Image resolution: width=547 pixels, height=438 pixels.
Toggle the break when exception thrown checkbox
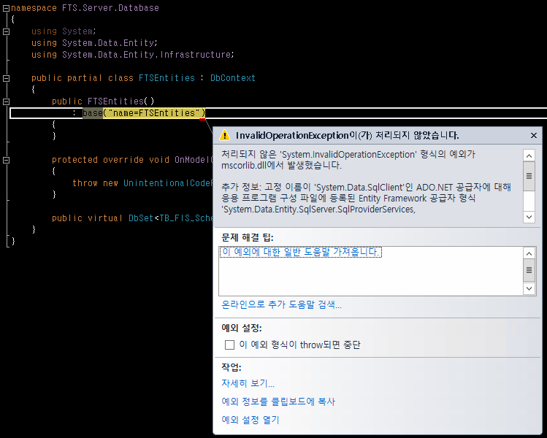pos(229,345)
